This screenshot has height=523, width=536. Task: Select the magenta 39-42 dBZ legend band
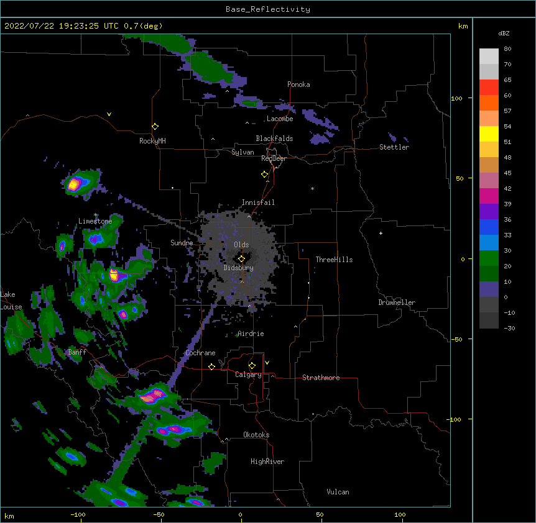pyautogui.click(x=489, y=196)
